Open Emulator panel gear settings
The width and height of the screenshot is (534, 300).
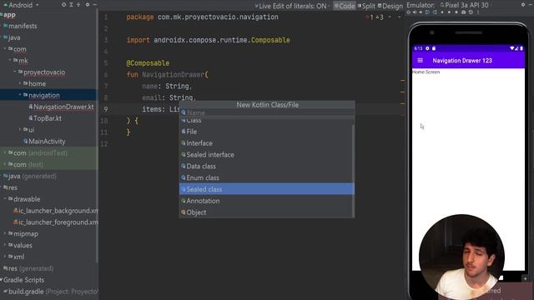pyautogui.click(x=523, y=5)
